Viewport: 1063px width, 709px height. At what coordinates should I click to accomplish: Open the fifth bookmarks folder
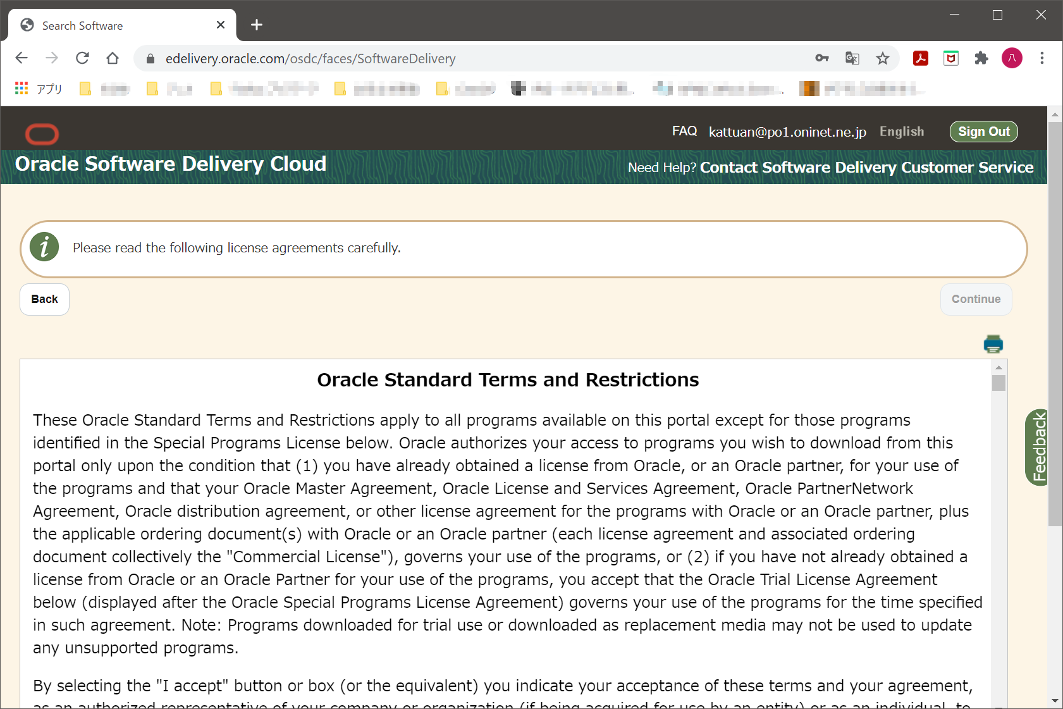click(x=465, y=89)
